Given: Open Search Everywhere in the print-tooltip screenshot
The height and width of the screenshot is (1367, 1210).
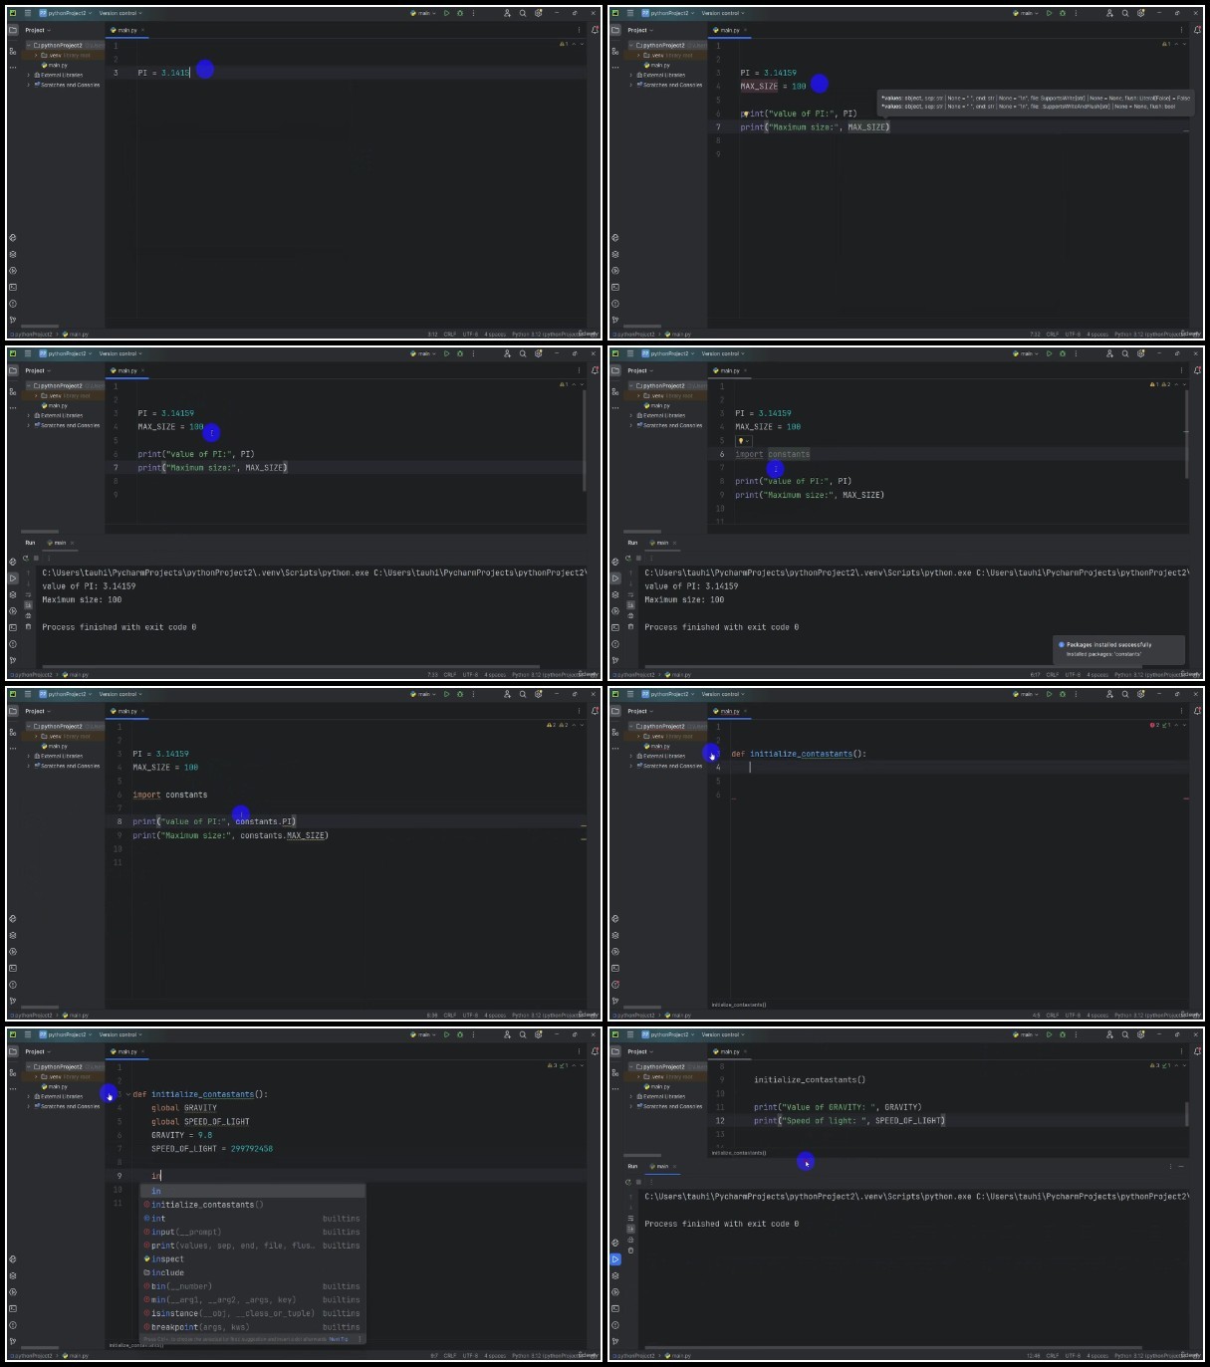Looking at the screenshot, I should click(1125, 14).
